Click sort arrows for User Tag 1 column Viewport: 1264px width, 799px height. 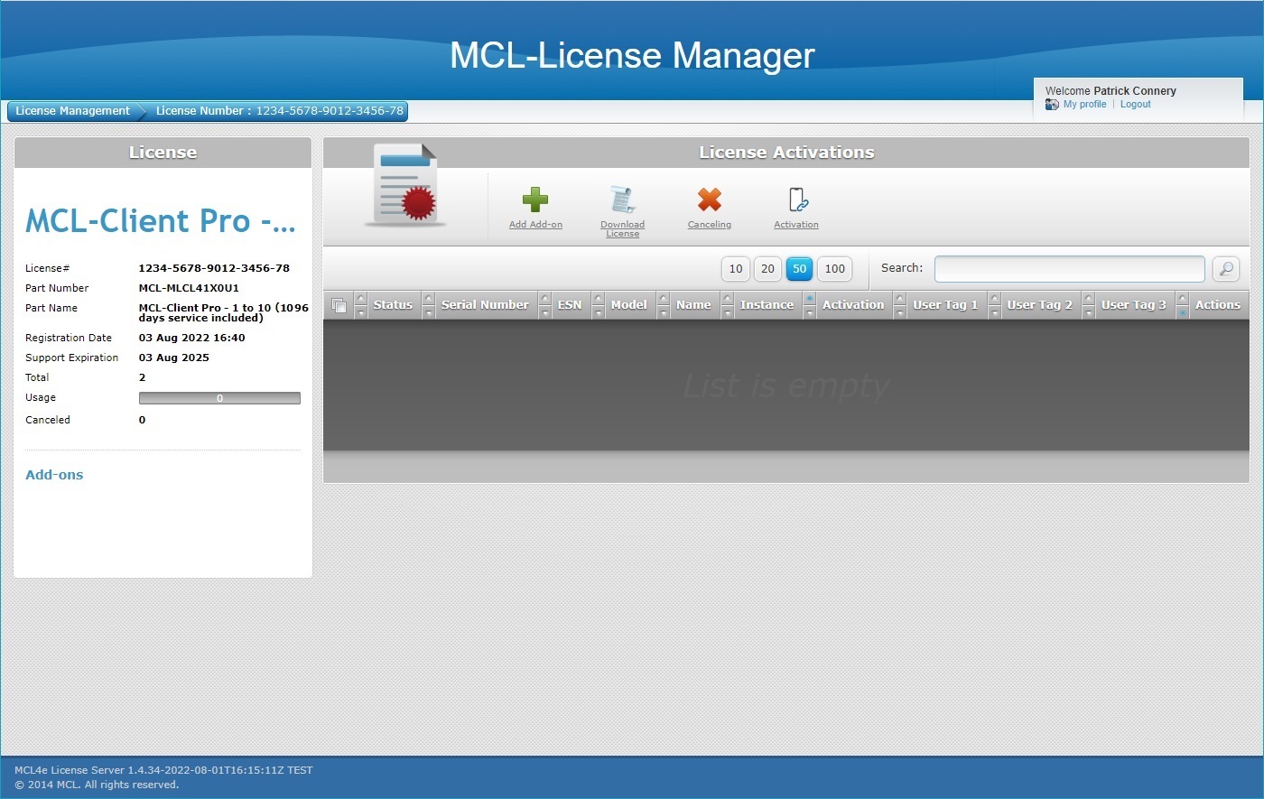900,305
